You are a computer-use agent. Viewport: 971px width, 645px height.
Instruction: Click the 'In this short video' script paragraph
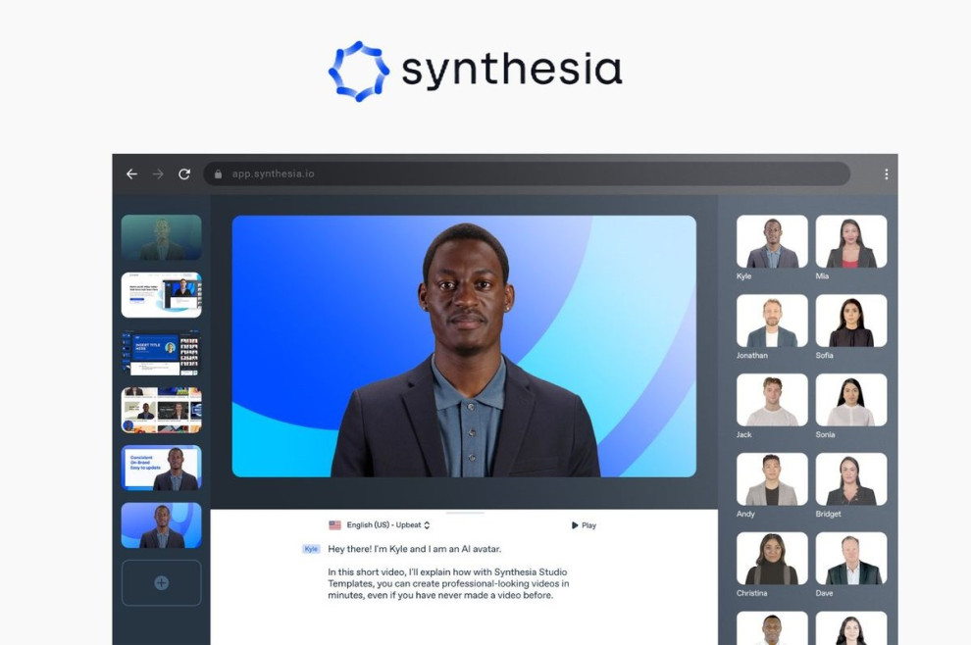coord(448,583)
